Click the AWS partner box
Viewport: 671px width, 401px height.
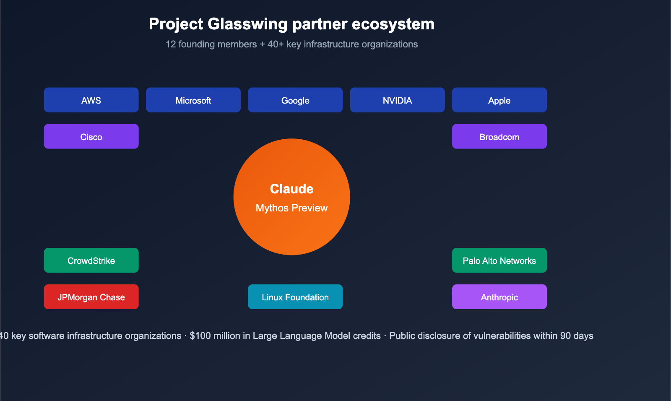91,100
